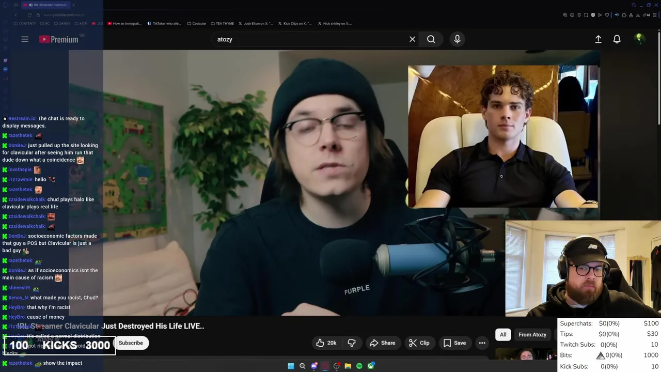Image resolution: width=661 pixels, height=372 pixels.
Task: Create a clip with Clip button
Action: (x=419, y=343)
